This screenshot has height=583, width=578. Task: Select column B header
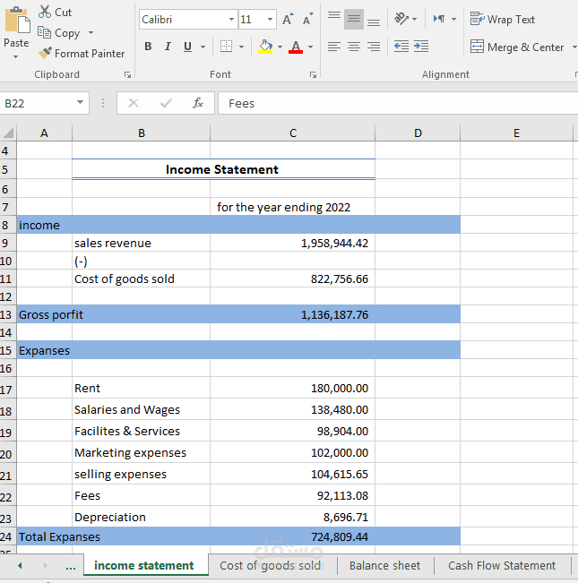coord(142,133)
